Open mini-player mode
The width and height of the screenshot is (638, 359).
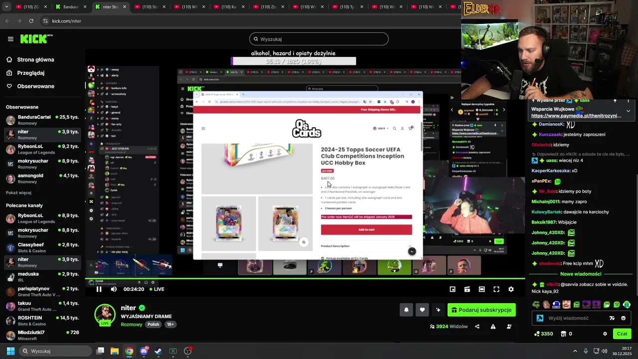(x=453, y=289)
